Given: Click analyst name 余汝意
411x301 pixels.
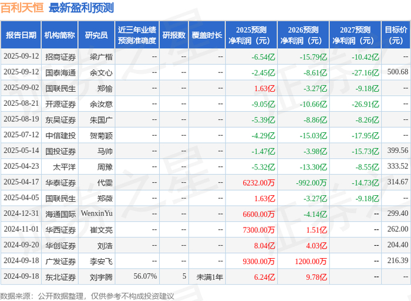Looking at the screenshot, I should (x=101, y=104).
